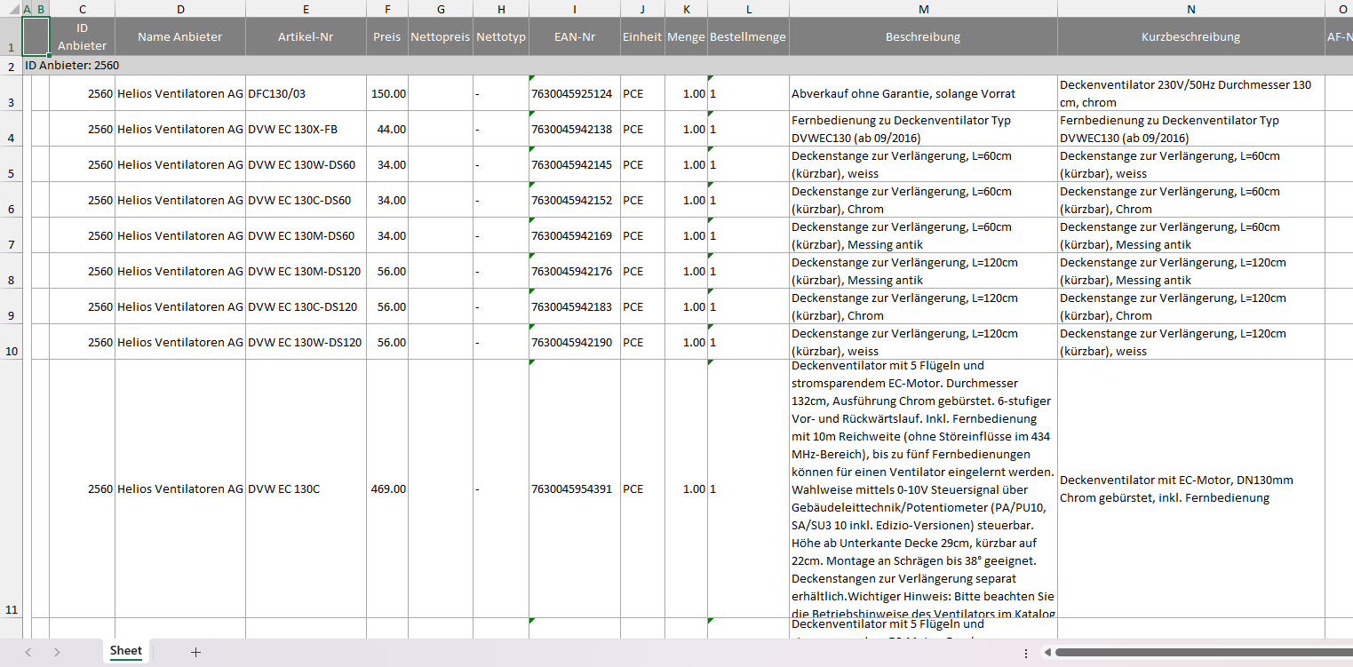The width and height of the screenshot is (1353, 667).
Task: Select EAN cell 7630045925124
Action: tap(575, 93)
